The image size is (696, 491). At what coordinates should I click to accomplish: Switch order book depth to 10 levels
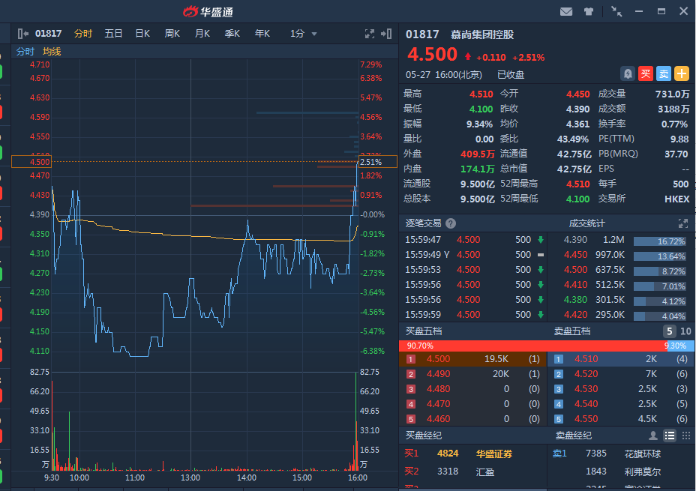(x=685, y=331)
